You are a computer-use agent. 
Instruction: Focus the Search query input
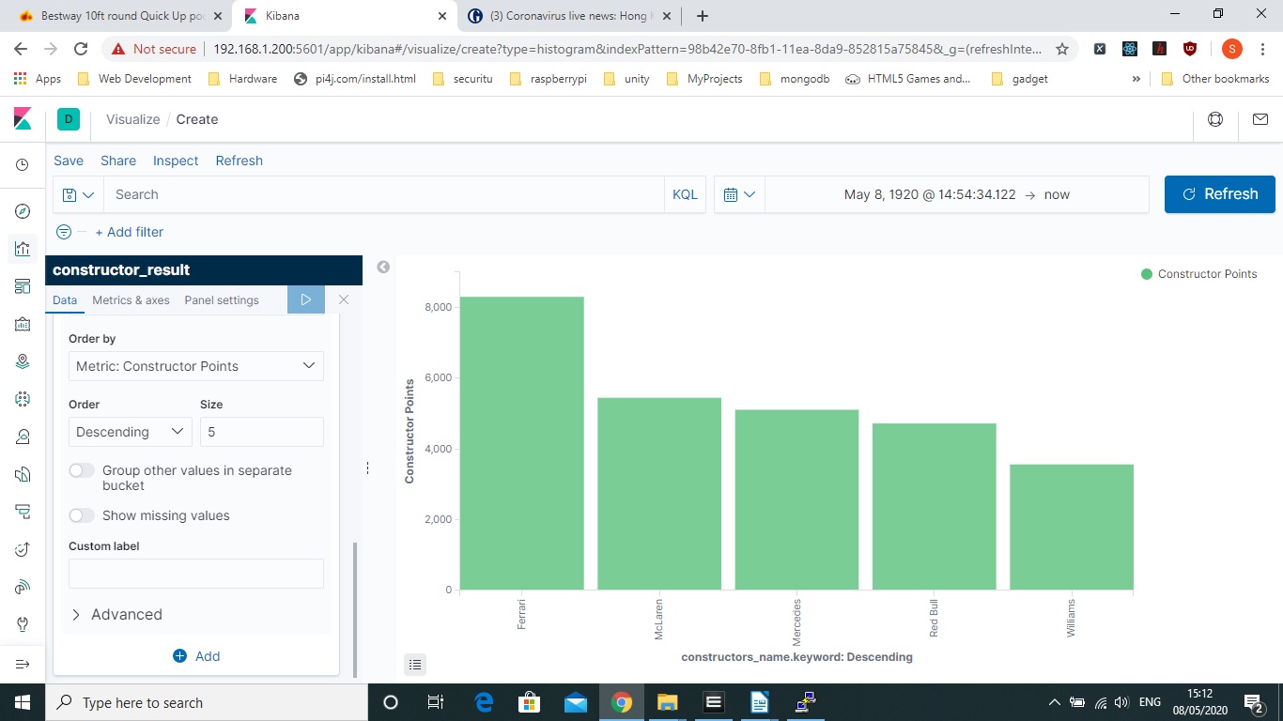pyautogui.click(x=383, y=194)
